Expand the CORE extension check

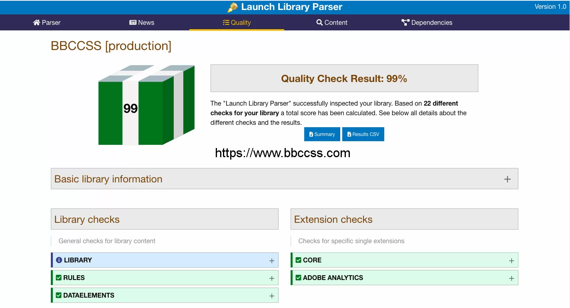(x=404, y=260)
